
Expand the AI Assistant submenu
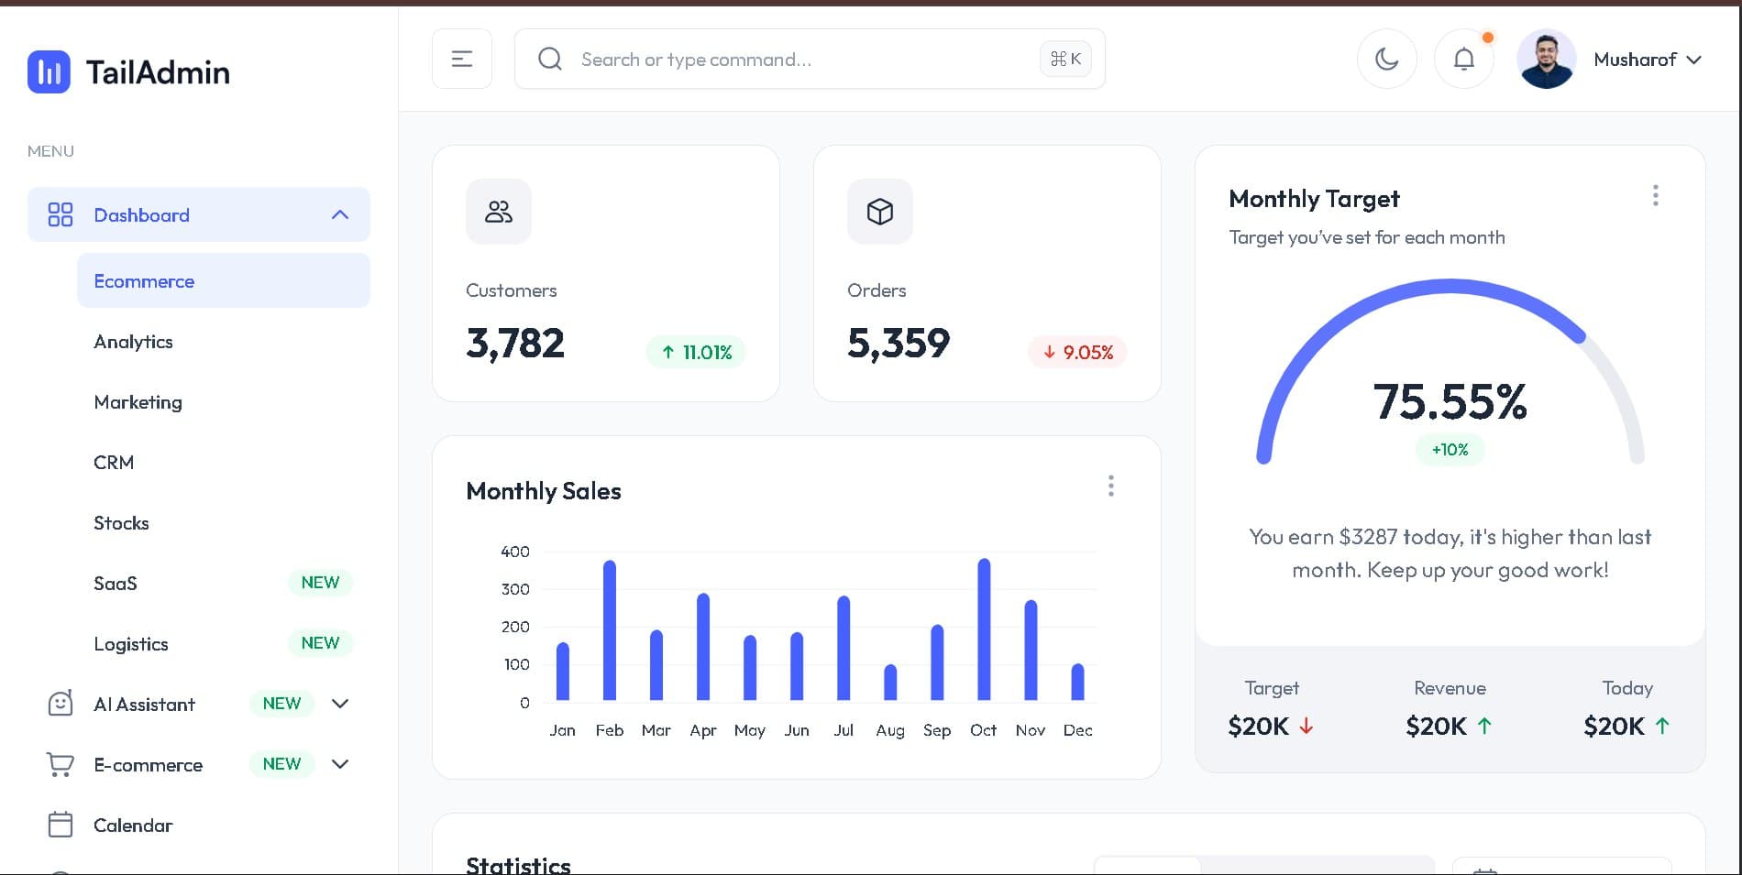(340, 703)
